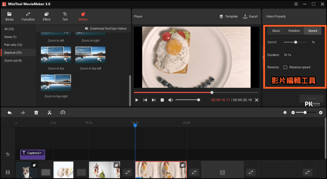
Task: Select Zoom out (9) category
Action: coord(13,61)
